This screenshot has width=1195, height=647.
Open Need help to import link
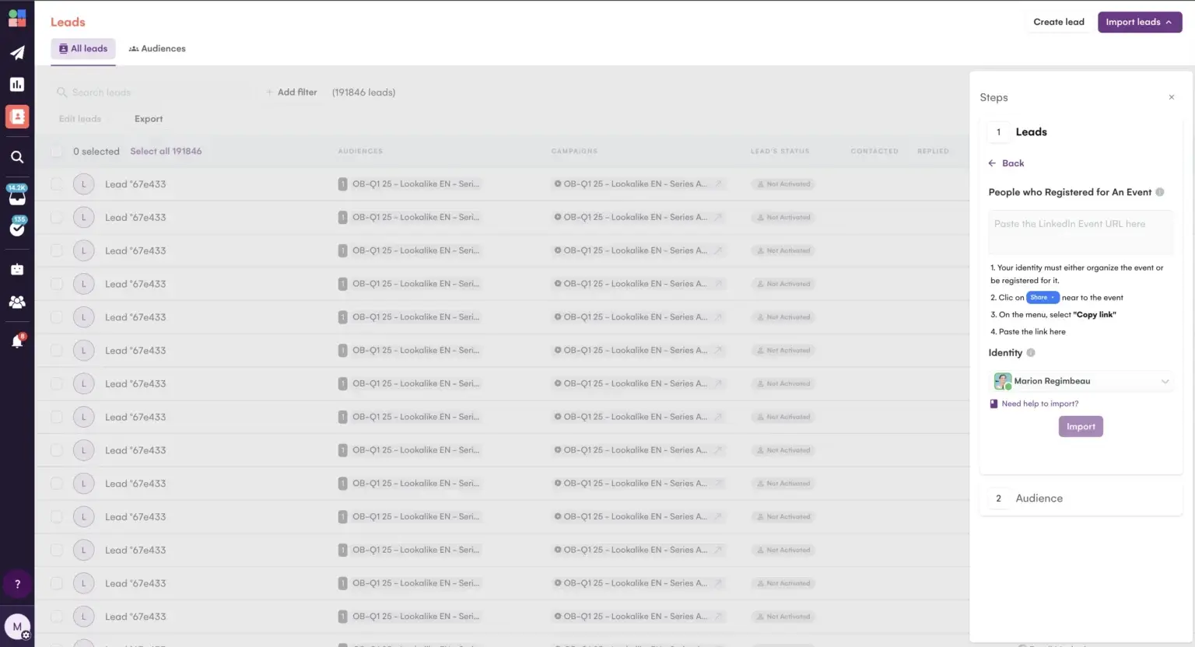tap(1034, 404)
